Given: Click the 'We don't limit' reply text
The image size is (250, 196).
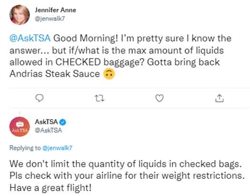Looking at the screenshot, I should pyautogui.click(x=125, y=164).
